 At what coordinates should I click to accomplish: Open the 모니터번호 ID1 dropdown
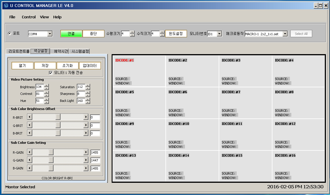(219, 34)
